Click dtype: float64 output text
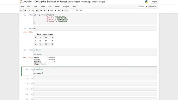This screenshot has height=100, width=178. [41, 64]
